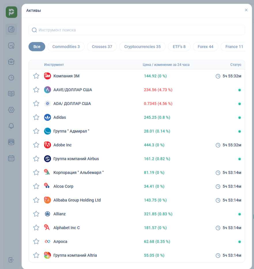Open Корпорация Альбемарл instrument name
Screen dimensions: 254x269
pyautogui.click(x=79, y=173)
